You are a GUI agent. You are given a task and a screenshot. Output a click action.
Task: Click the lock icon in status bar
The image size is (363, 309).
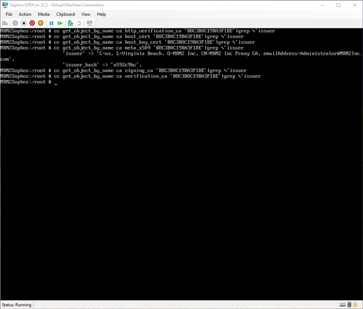[355, 304]
